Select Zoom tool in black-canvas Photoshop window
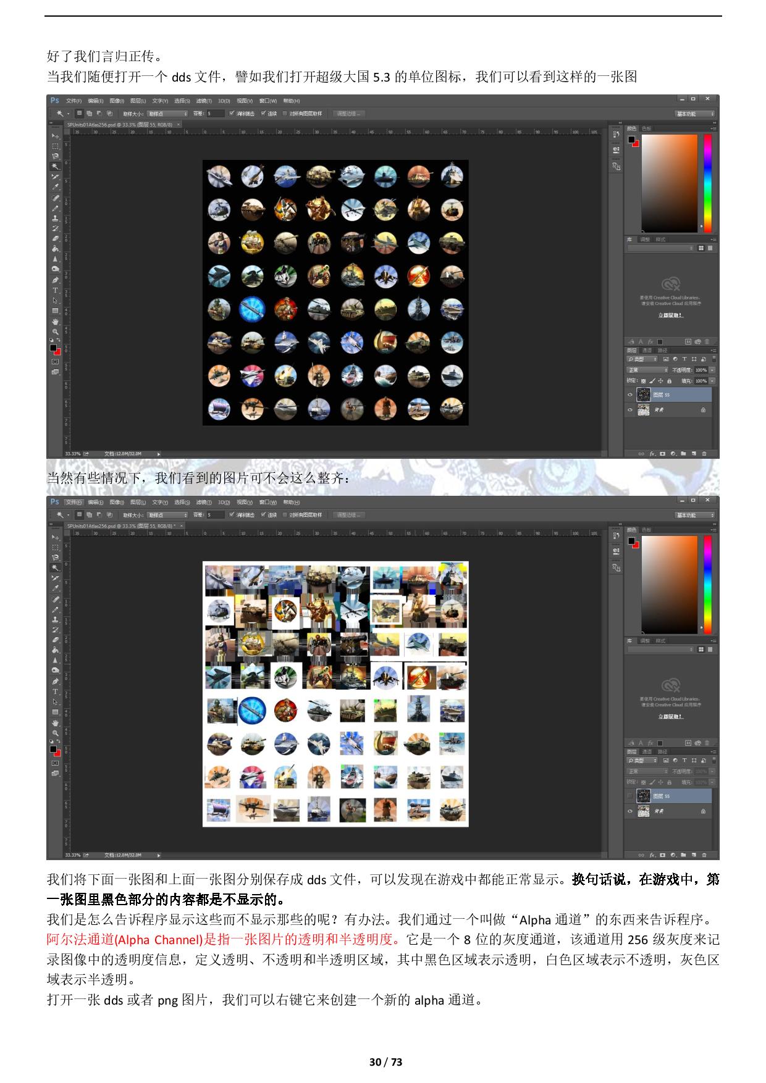The image size is (766, 1083). point(55,332)
